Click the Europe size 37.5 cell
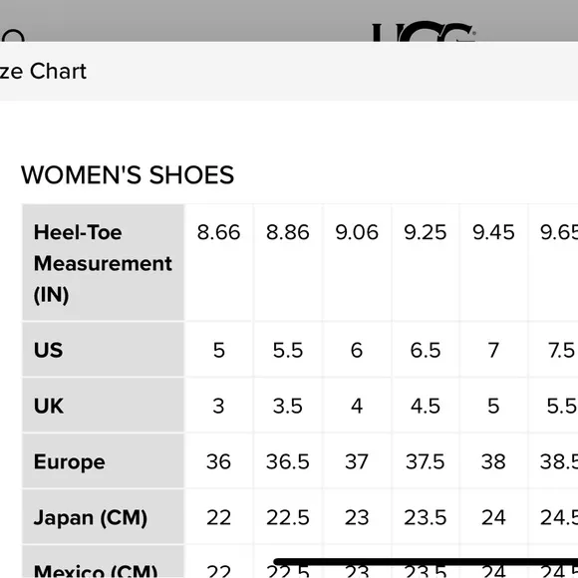578x578 pixels. coord(425,461)
